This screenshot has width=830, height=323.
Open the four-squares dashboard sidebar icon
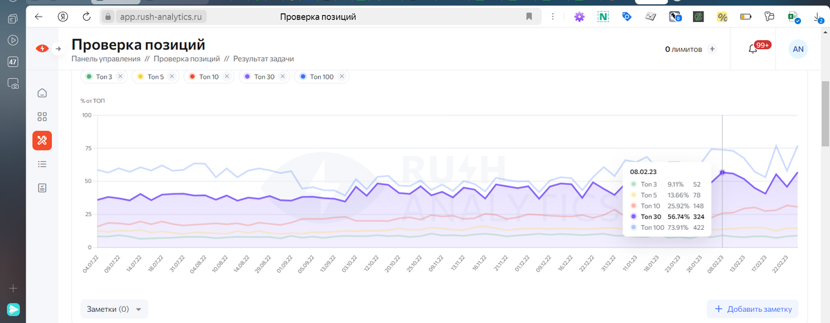pyautogui.click(x=42, y=117)
